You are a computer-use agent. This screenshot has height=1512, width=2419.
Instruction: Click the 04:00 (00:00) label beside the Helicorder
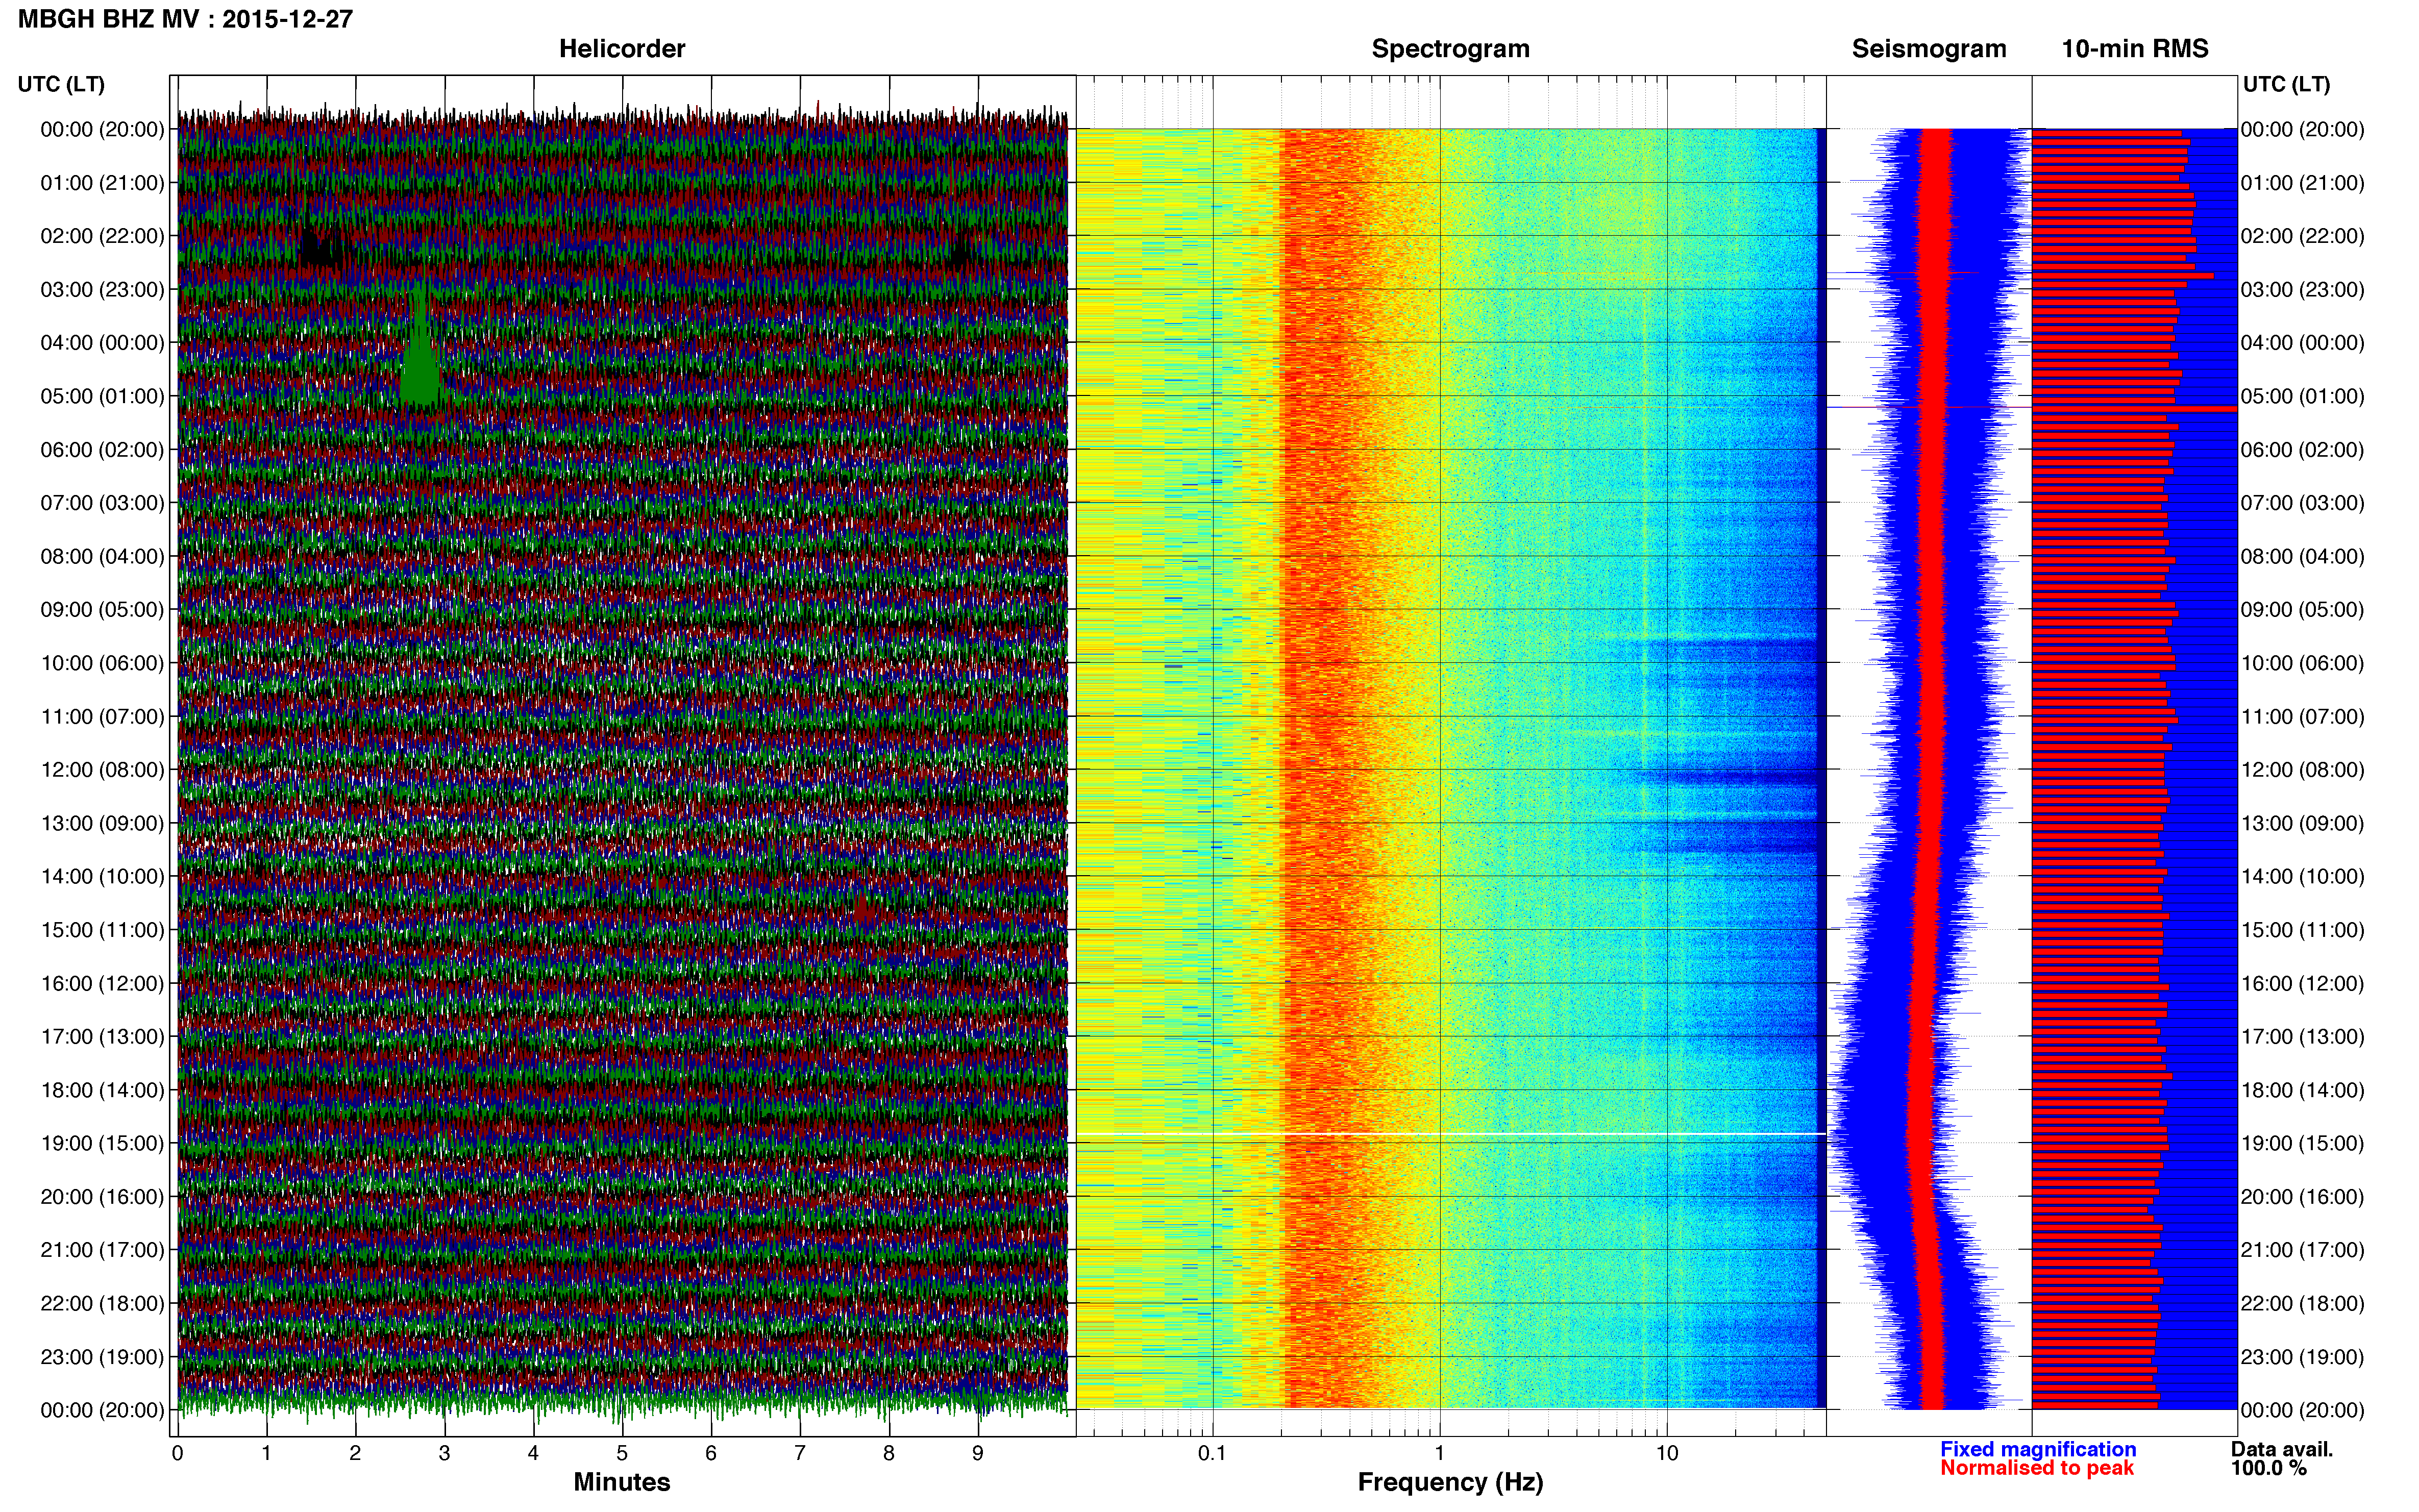pyautogui.click(x=102, y=343)
